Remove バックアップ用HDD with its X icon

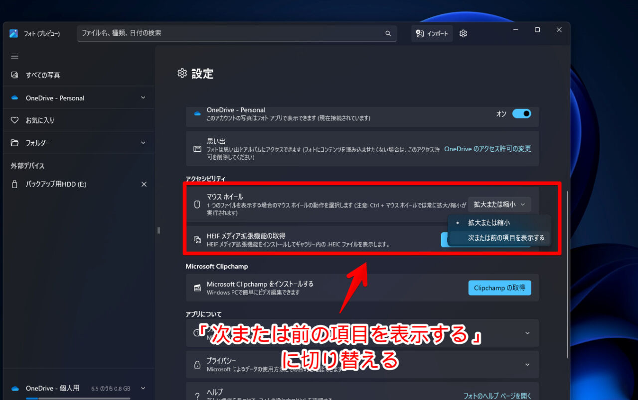click(144, 184)
